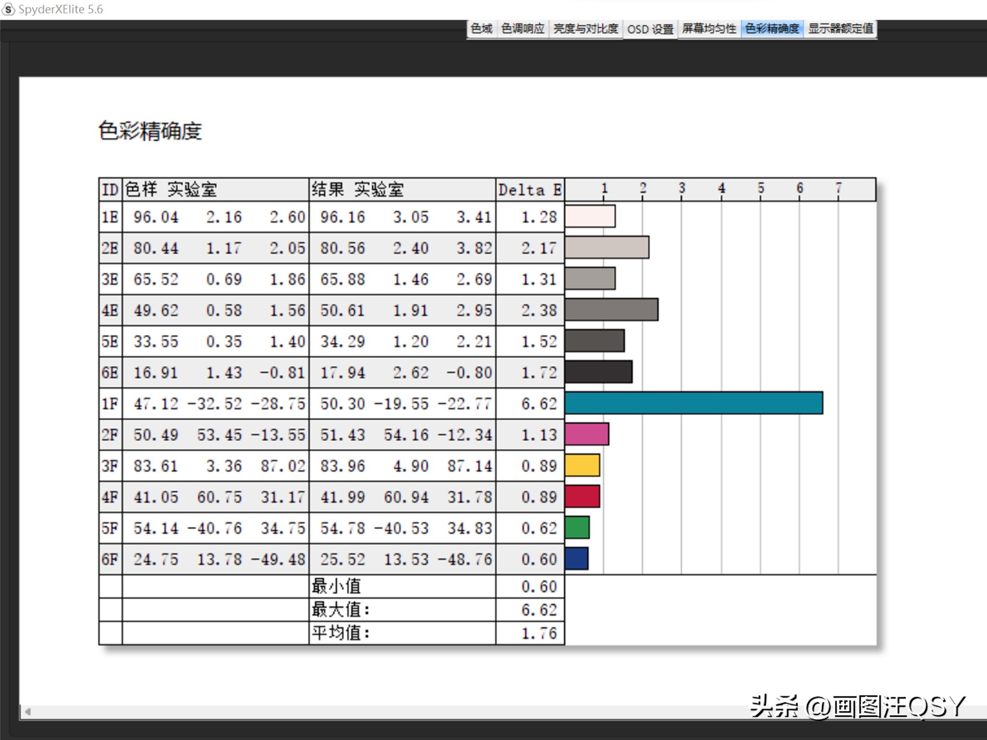Screen dimensions: 987x740
Task: Select the 平均值 value 1.76
Action: pos(538,632)
